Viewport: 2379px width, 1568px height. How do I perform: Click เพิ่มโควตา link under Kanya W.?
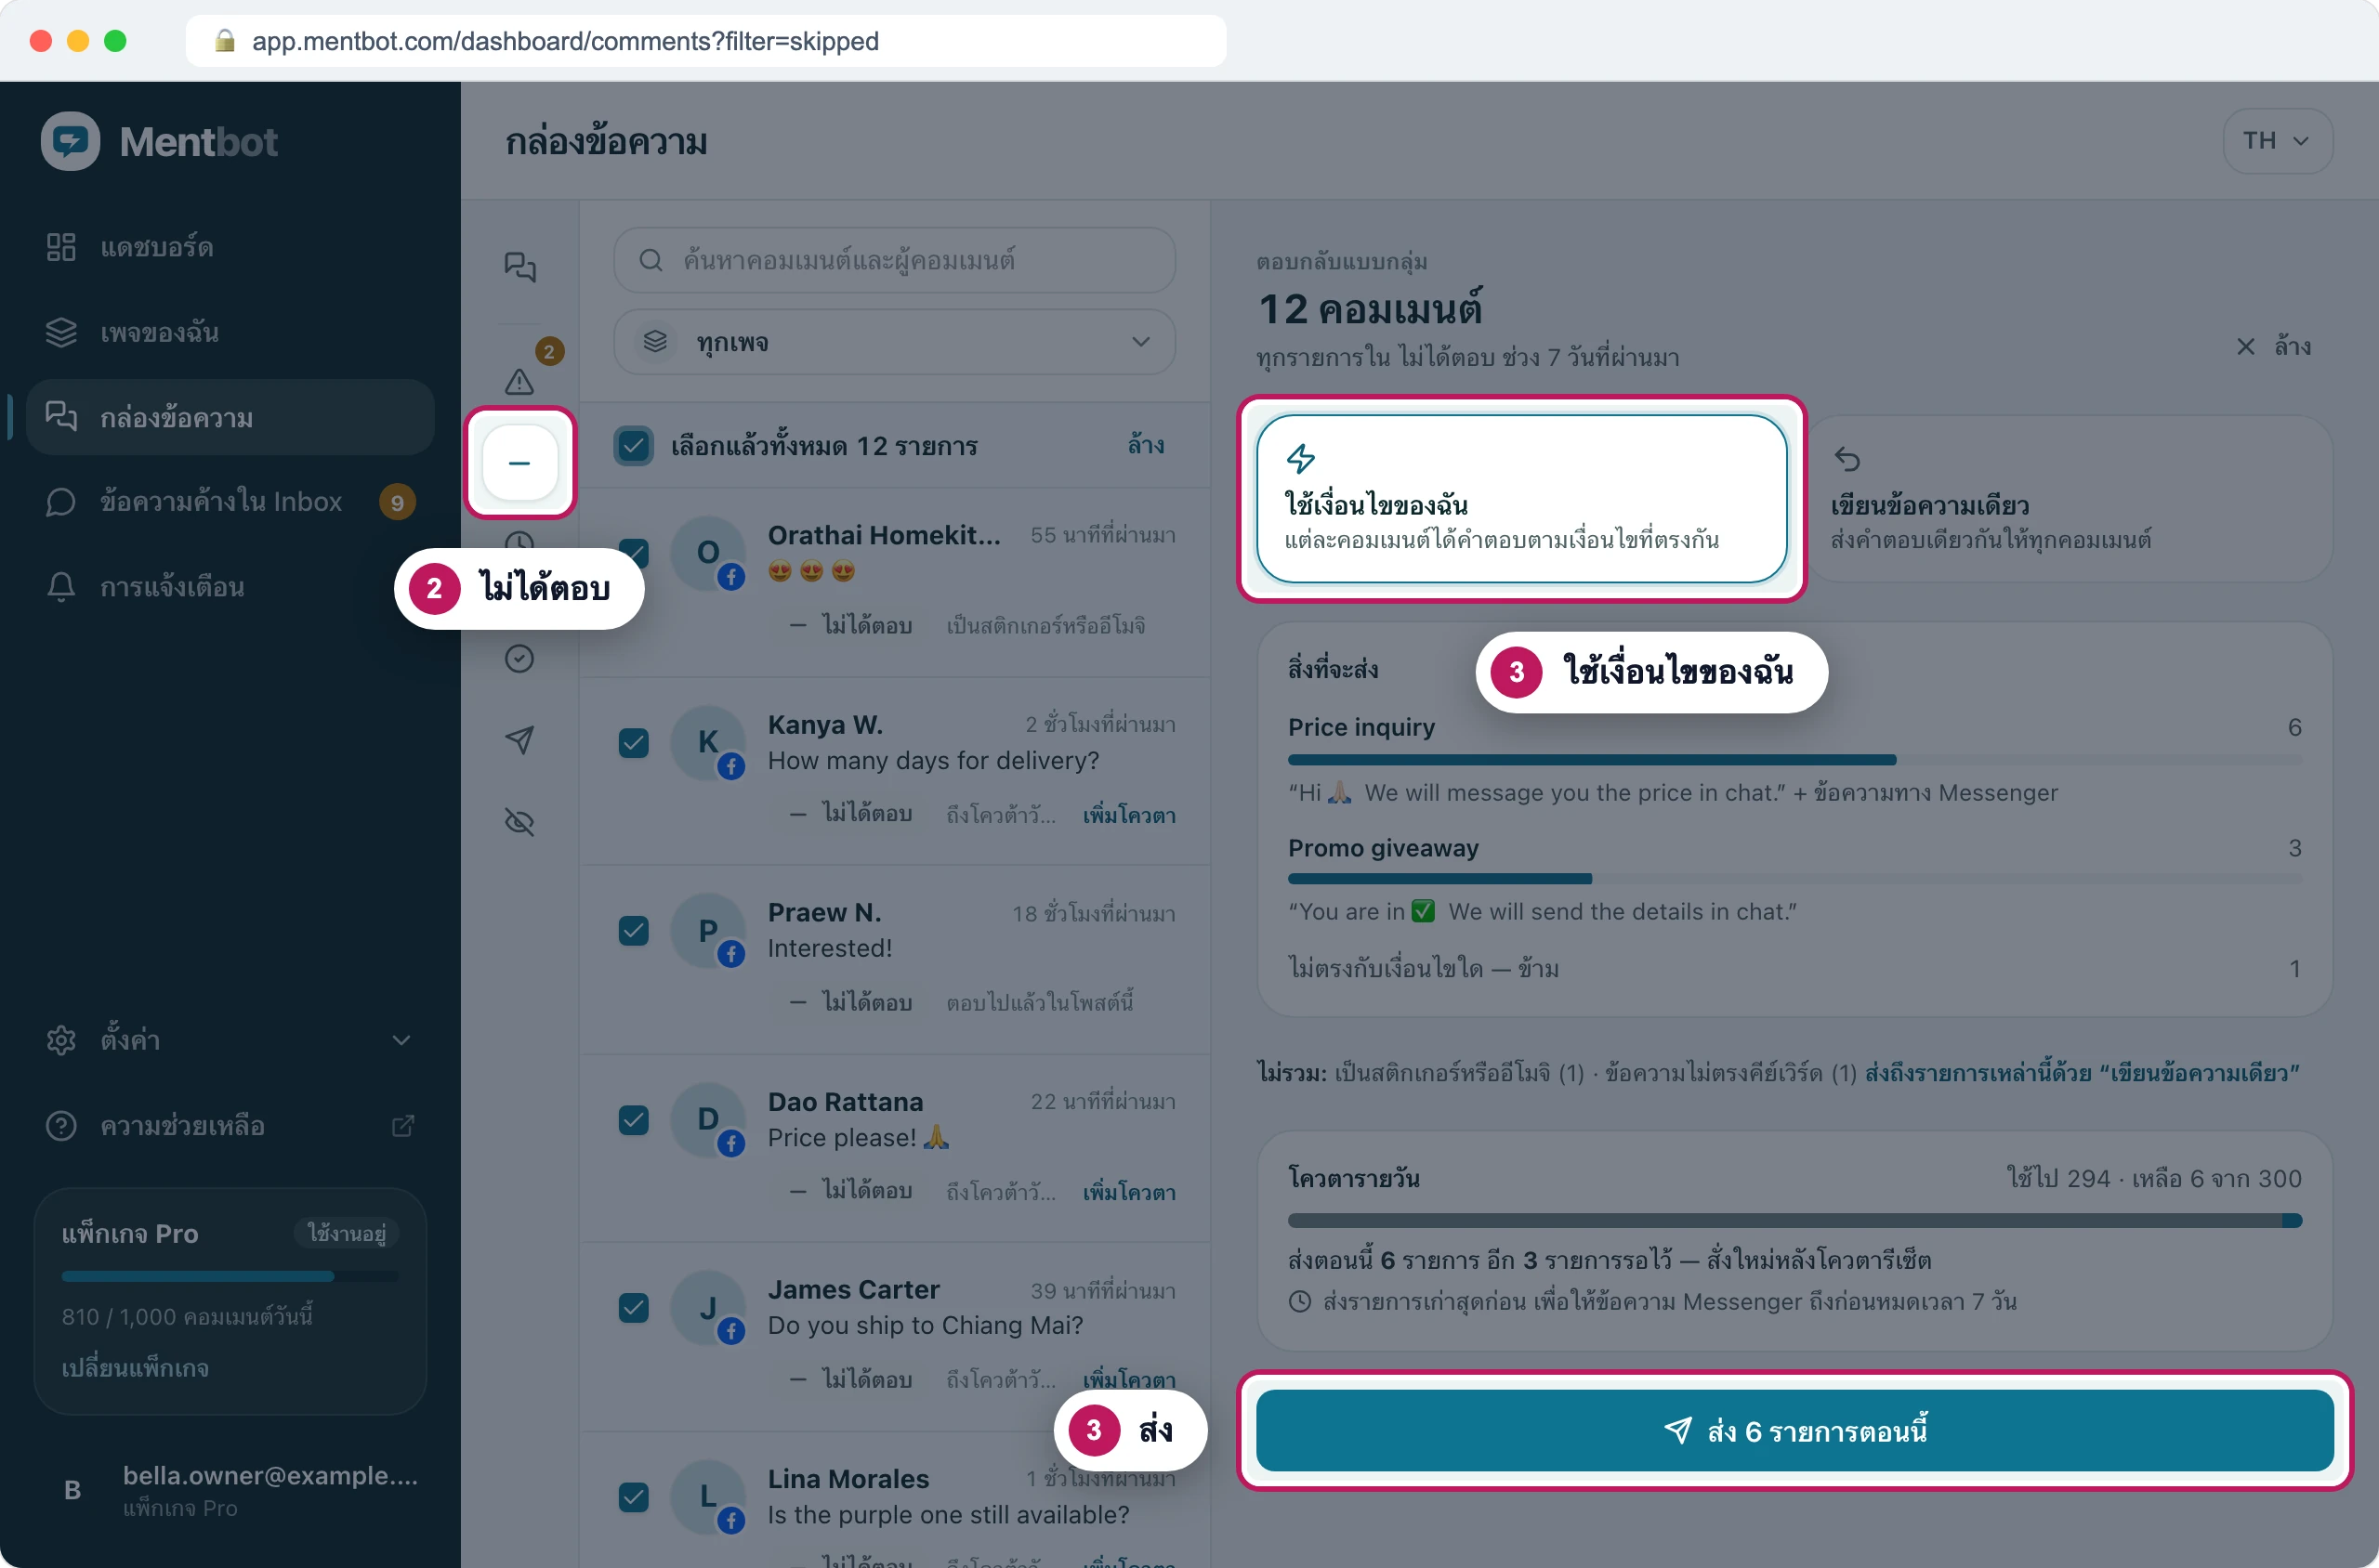tap(1128, 815)
